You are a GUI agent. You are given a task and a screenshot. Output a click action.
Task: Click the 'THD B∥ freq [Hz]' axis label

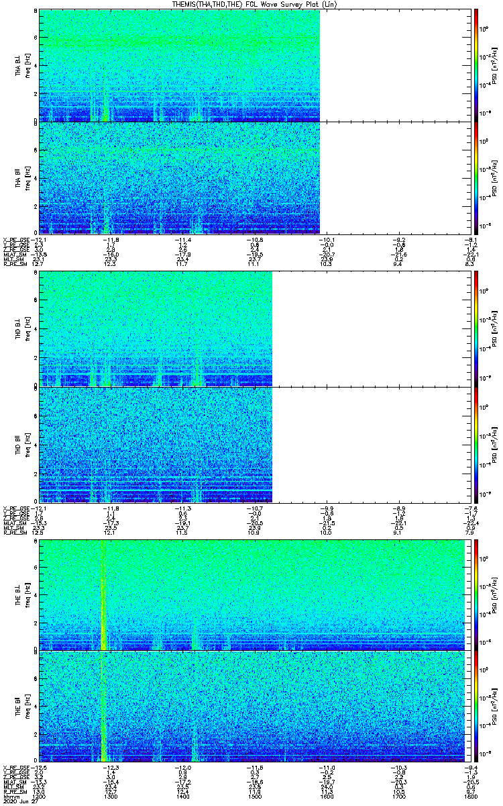[22, 444]
